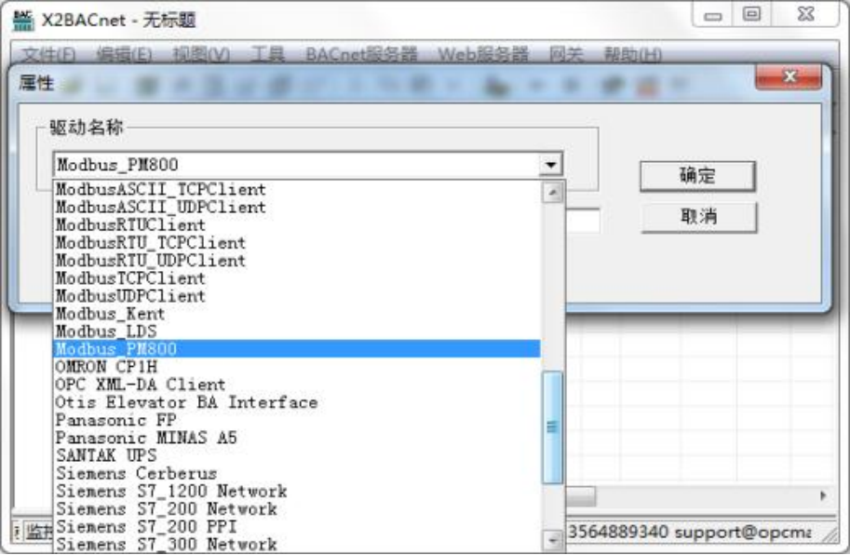Click dropdown list scroll up arrow
The height and width of the screenshot is (555, 850).
tap(552, 193)
